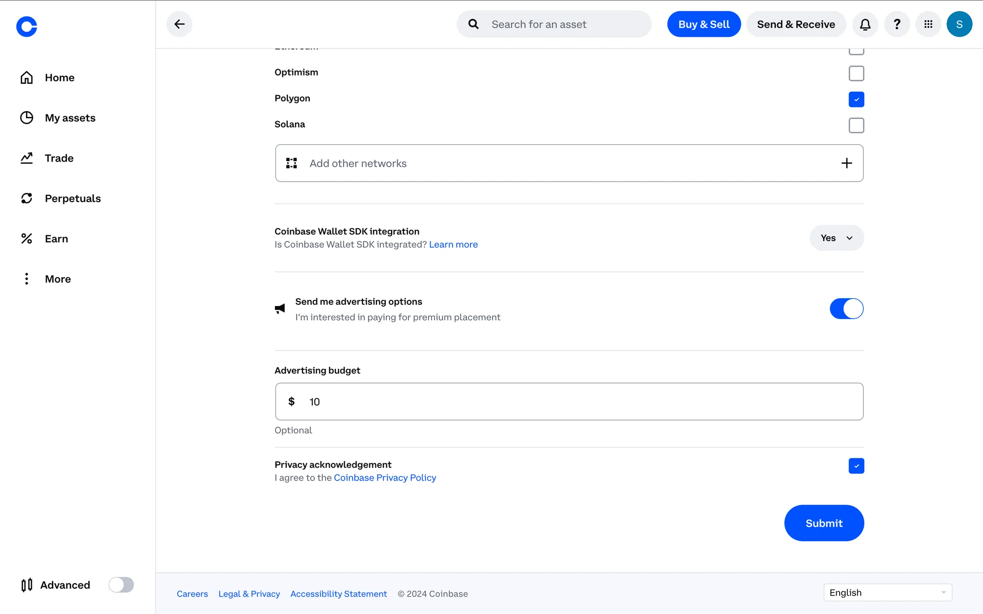
Task: Open Perpetuals in the sidebar
Action: coord(72,199)
